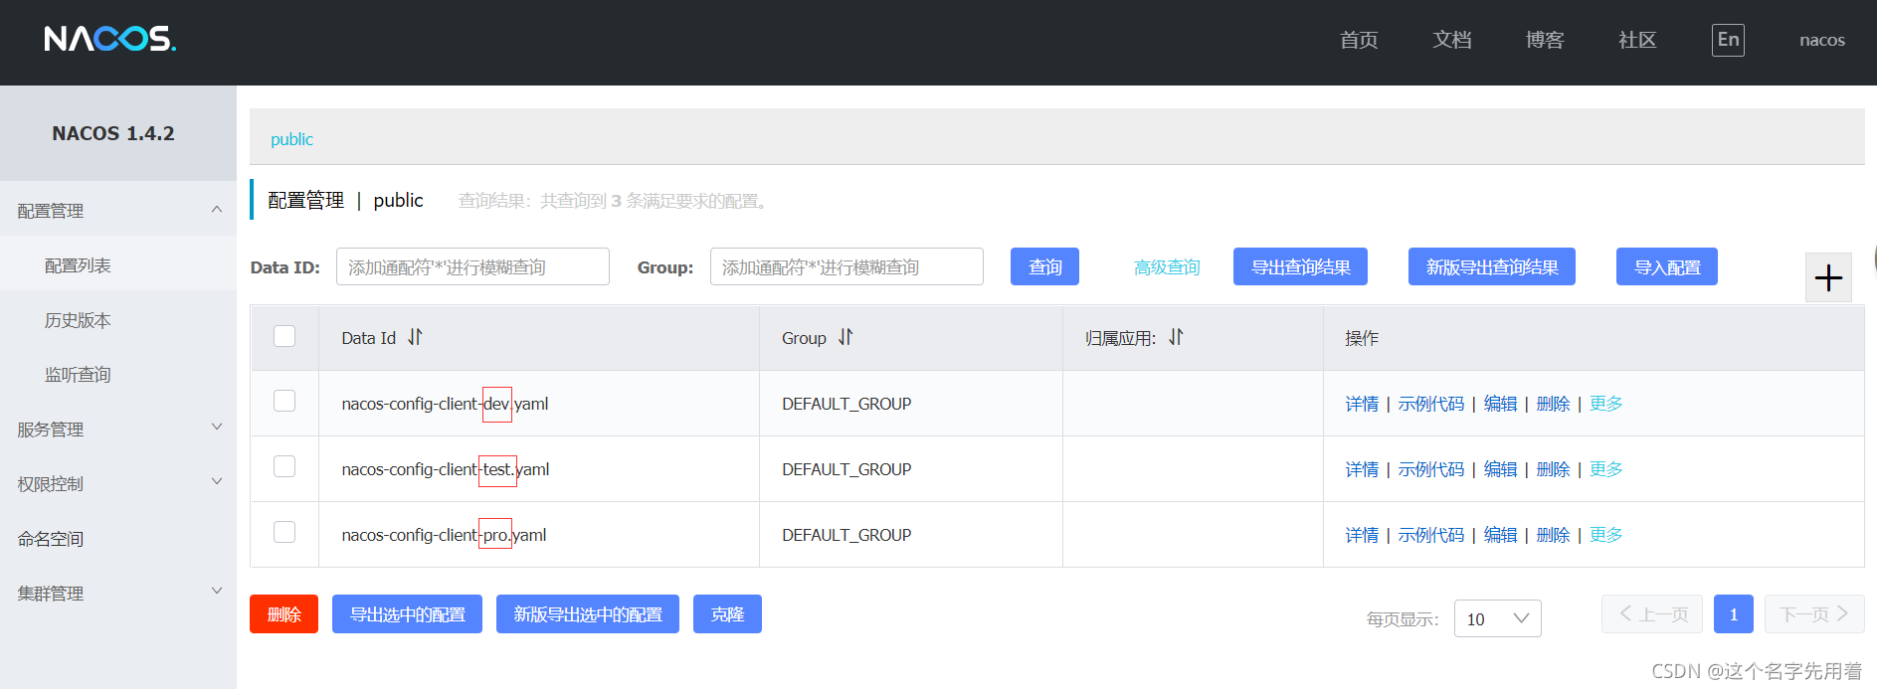The width and height of the screenshot is (1877, 689).
Task: Tick checkbox for nacos-config-client-pro.yaml
Action: 284,532
